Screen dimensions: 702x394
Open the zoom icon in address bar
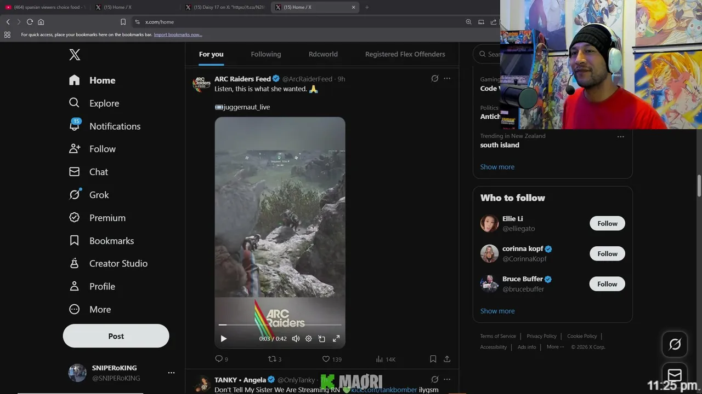point(468,22)
